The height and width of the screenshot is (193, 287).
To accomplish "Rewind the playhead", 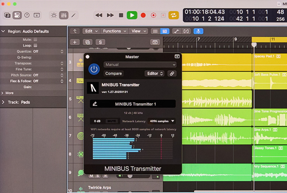I will 99,15.
